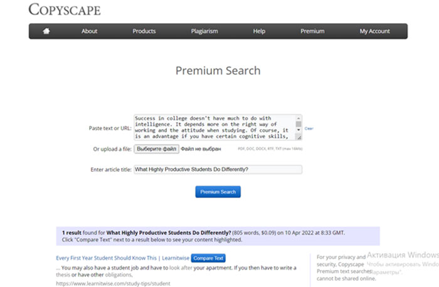Viewport: 439px width, 287px height.
Task: Click the Compare Text button
Action: pos(208,258)
